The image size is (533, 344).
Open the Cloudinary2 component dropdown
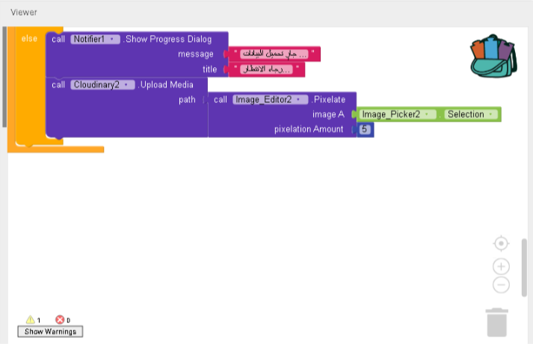point(102,85)
